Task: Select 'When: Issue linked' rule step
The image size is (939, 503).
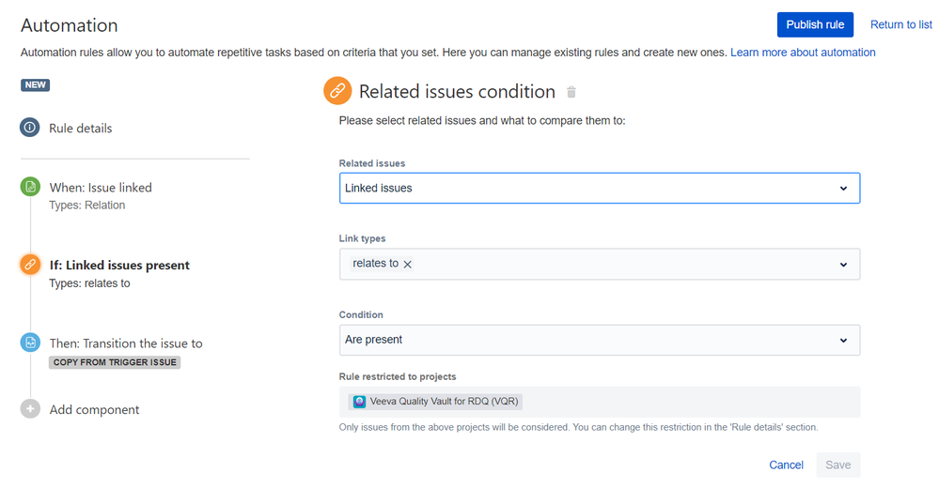Action: pyautogui.click(x=101, y=188)
